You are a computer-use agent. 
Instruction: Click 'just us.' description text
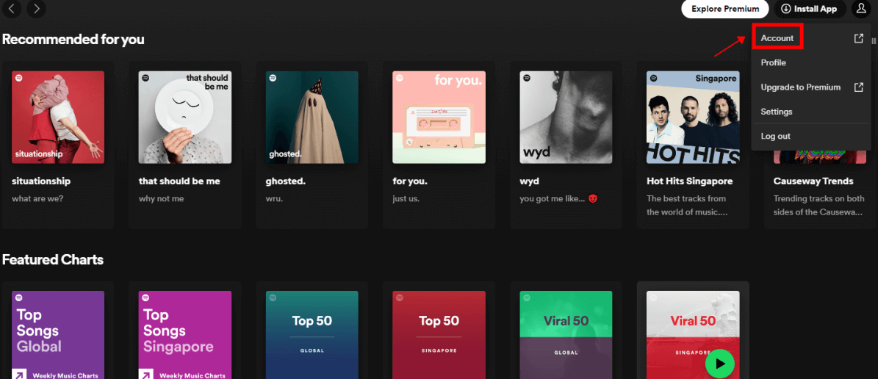point(406,199)
